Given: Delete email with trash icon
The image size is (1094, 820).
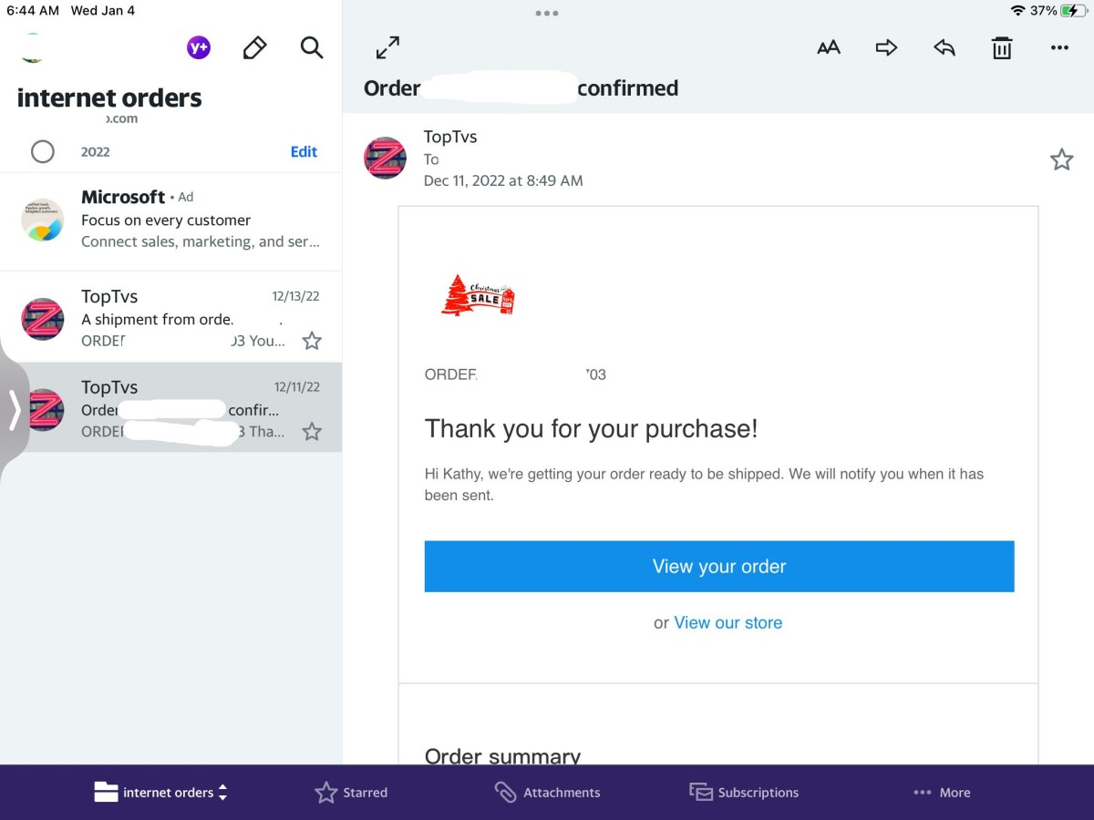Looking at the screenshot, I should pos(1002,48).
